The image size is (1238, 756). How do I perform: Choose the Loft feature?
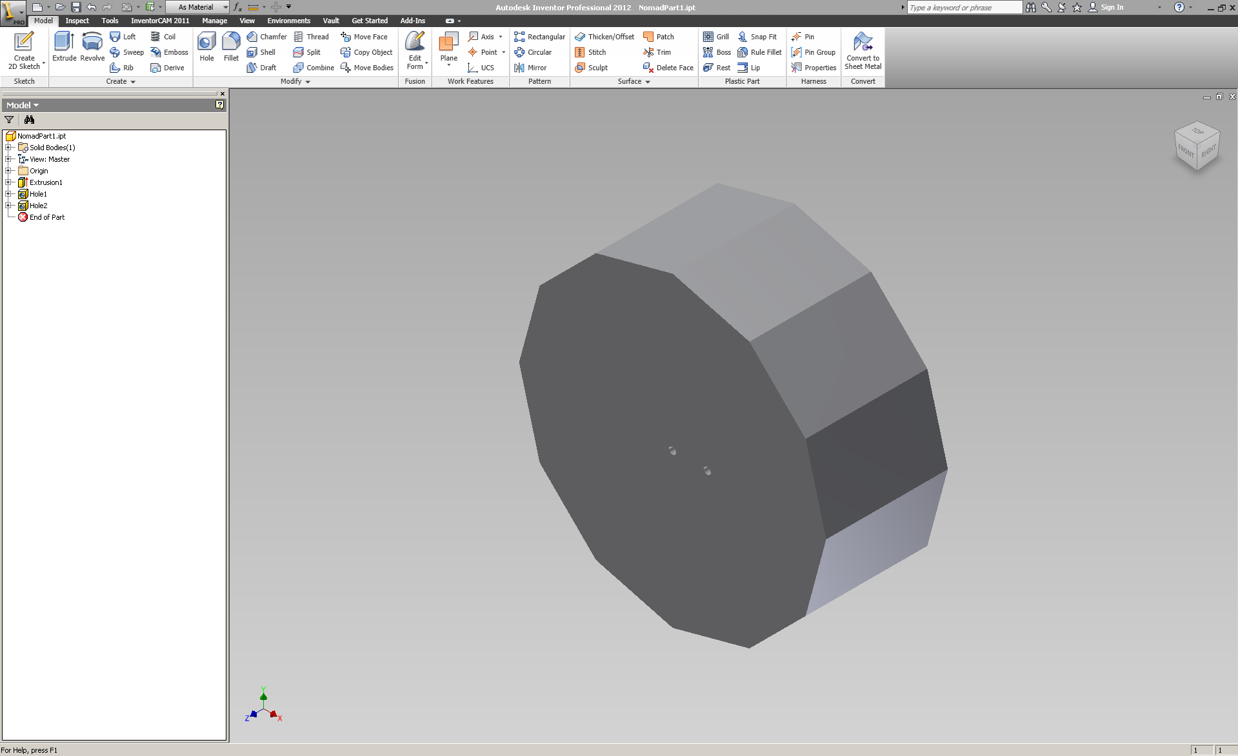click(123, 37)
